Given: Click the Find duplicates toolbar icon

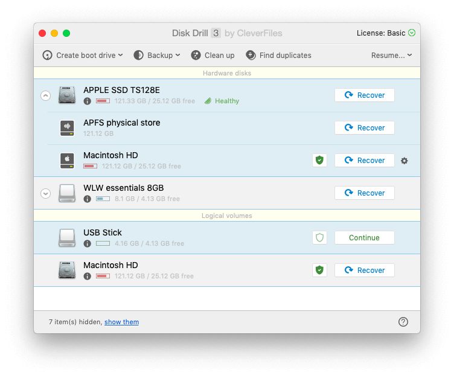Looking at the screenshot, I should pos(251,55).
